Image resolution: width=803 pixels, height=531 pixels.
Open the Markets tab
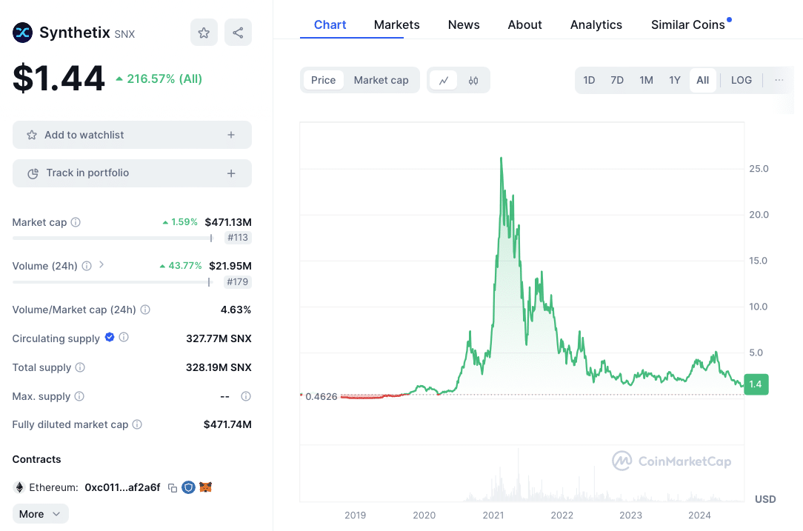[397, 24]
